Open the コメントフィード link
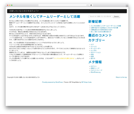 (96, 70)
